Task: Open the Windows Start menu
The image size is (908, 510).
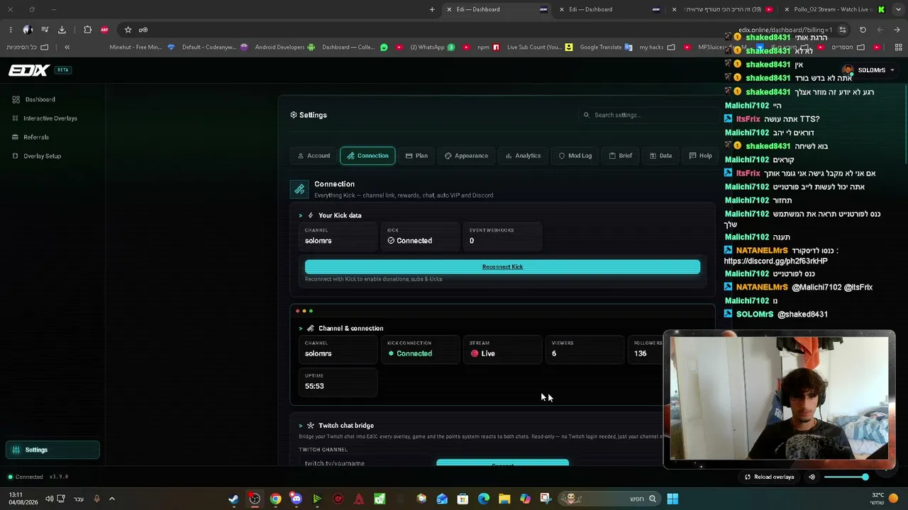Action: (x=672, y=499)
